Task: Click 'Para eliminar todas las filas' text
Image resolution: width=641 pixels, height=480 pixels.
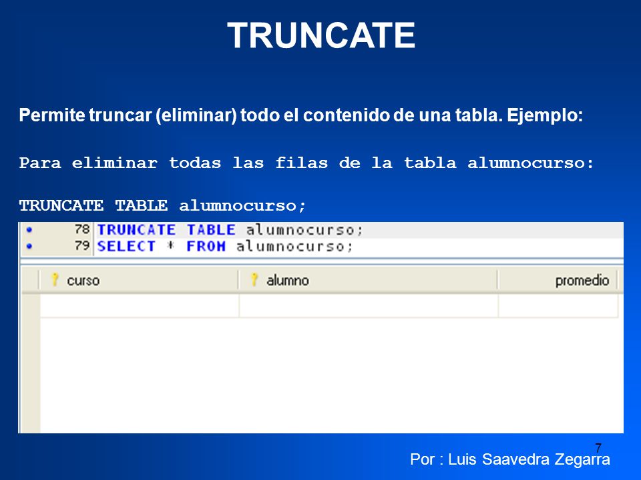Action: click(306, 163)
